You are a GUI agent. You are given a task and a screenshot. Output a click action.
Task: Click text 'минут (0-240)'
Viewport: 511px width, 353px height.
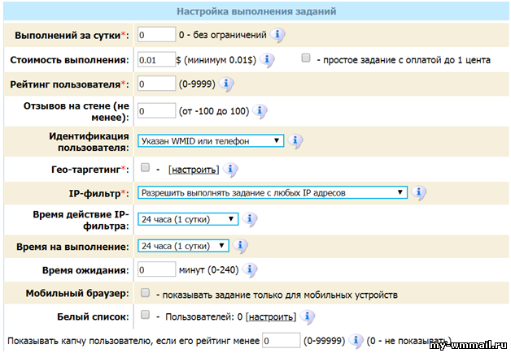pos(209,269)
